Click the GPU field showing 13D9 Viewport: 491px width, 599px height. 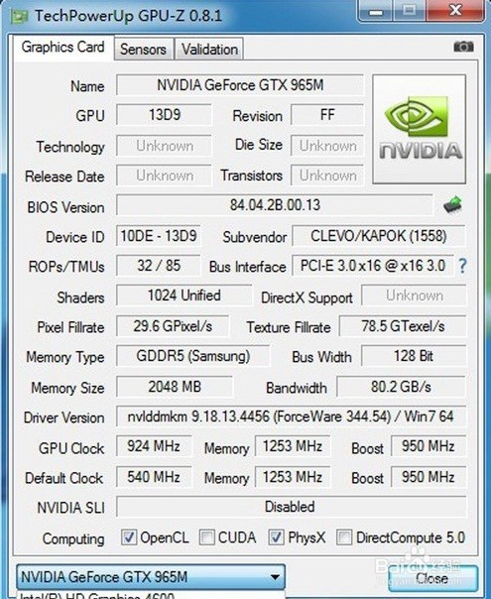coord(164,115)
